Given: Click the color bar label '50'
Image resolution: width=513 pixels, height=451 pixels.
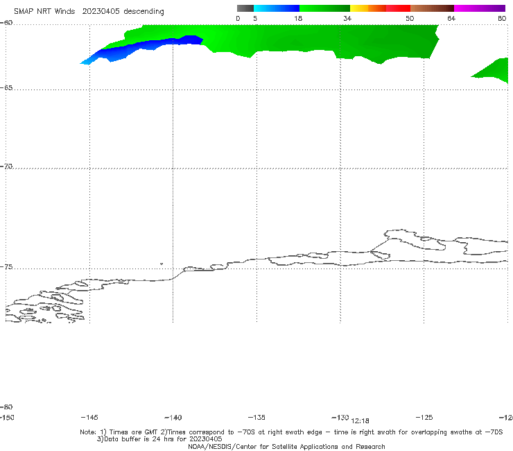Looking at the screenshot, I should 410,18.
